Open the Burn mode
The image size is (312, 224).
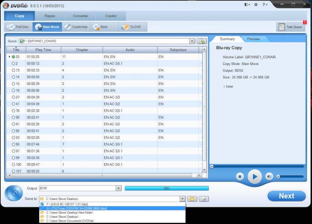click(105, 27)
